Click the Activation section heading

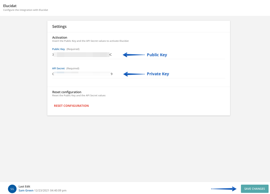tap(60, 37)
